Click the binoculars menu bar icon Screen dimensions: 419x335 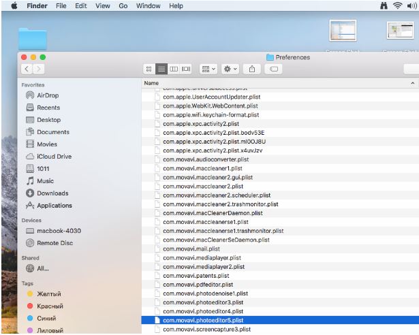coord(384,5)
